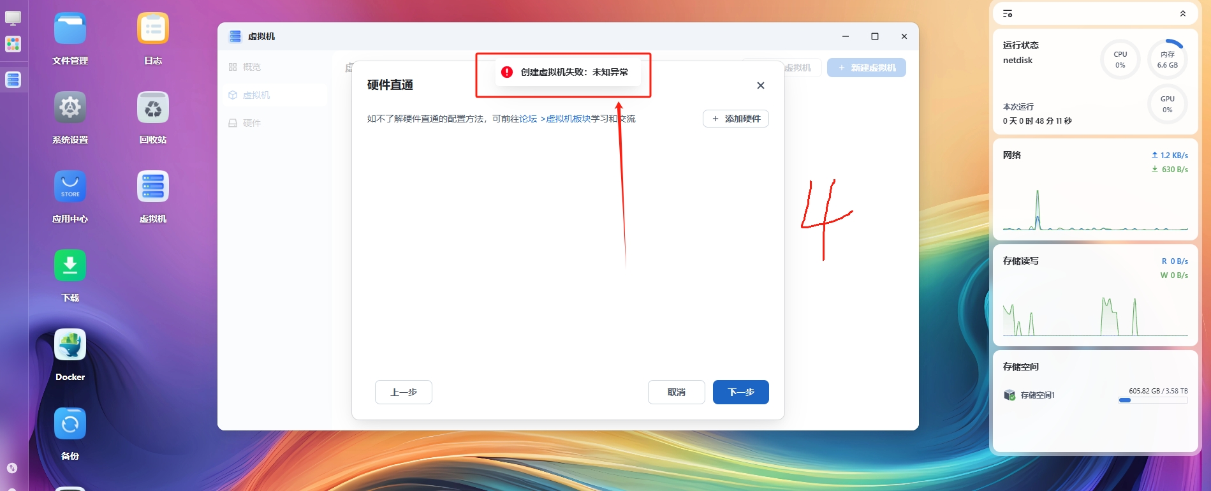Open widget panel settings icon

tap(1008, 13)
